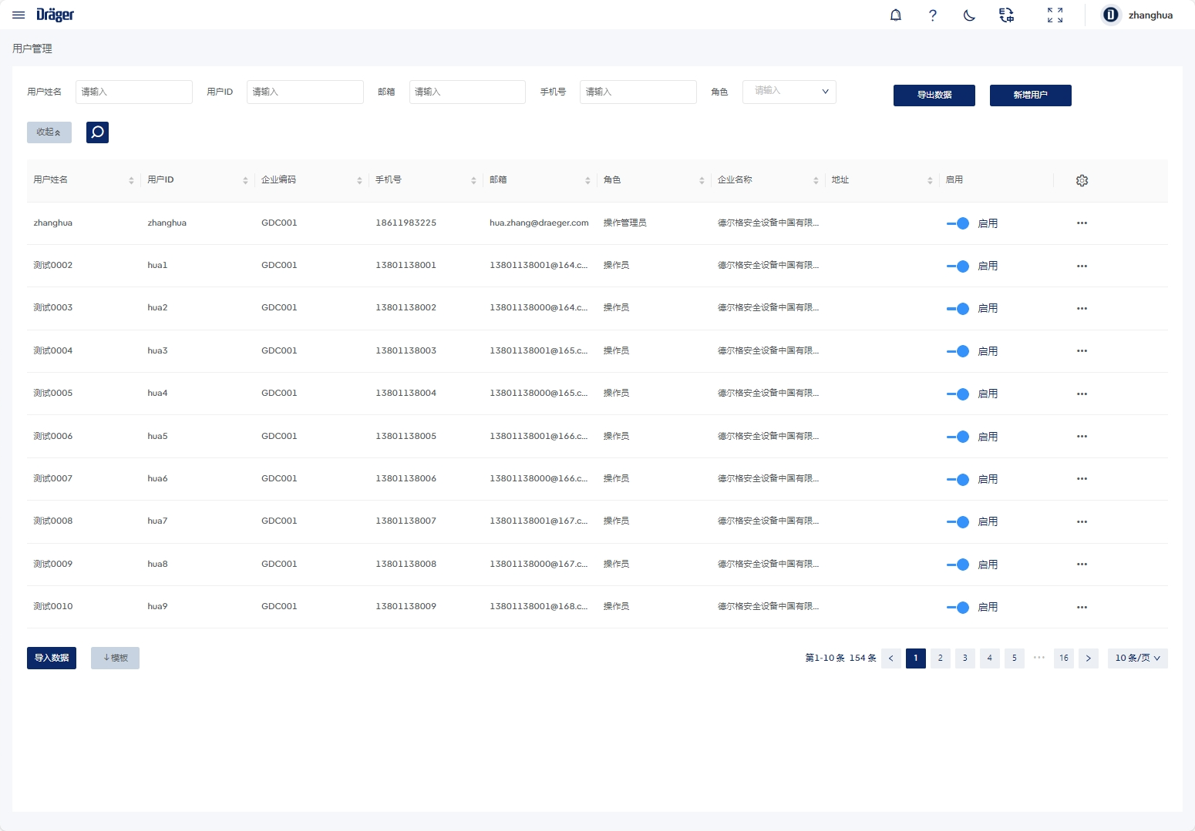Enter fullscreen mode
The height and width of the screenshot is (831, 1195).
1055,15
